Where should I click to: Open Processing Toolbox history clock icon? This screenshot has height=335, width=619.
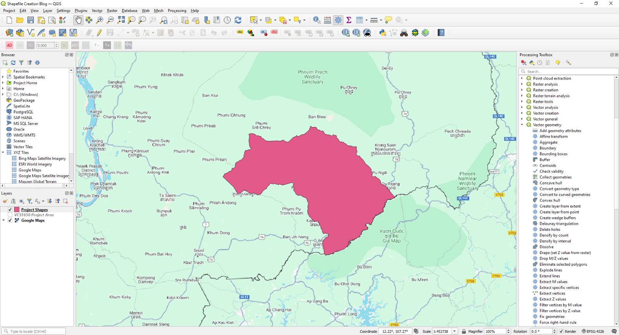pyautogui.click(x=540, y=63)
